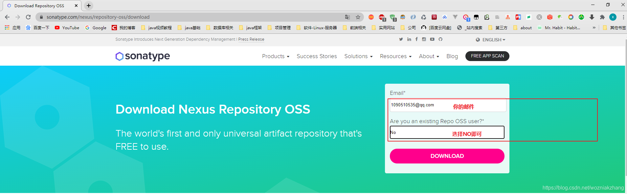Image resolution: width=627 pixels, height=194 pixels.
Task: Open the YouTube bookmark
Action: click(67, 28)
